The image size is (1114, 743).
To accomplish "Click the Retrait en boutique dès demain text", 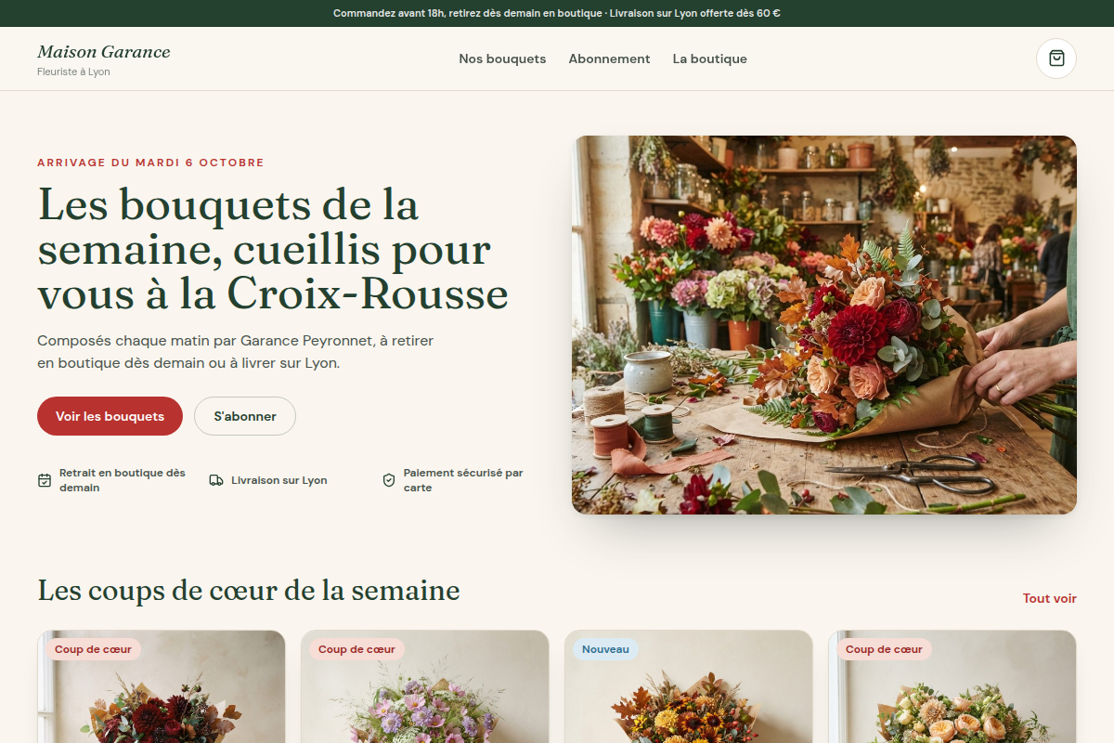I will (x=123, y=480).
